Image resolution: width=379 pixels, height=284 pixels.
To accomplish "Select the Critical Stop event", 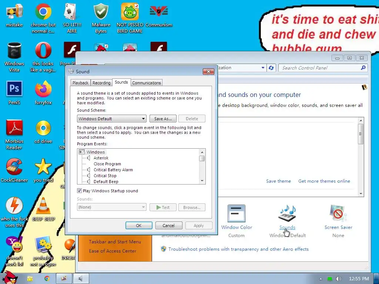I will click(105, 176).
